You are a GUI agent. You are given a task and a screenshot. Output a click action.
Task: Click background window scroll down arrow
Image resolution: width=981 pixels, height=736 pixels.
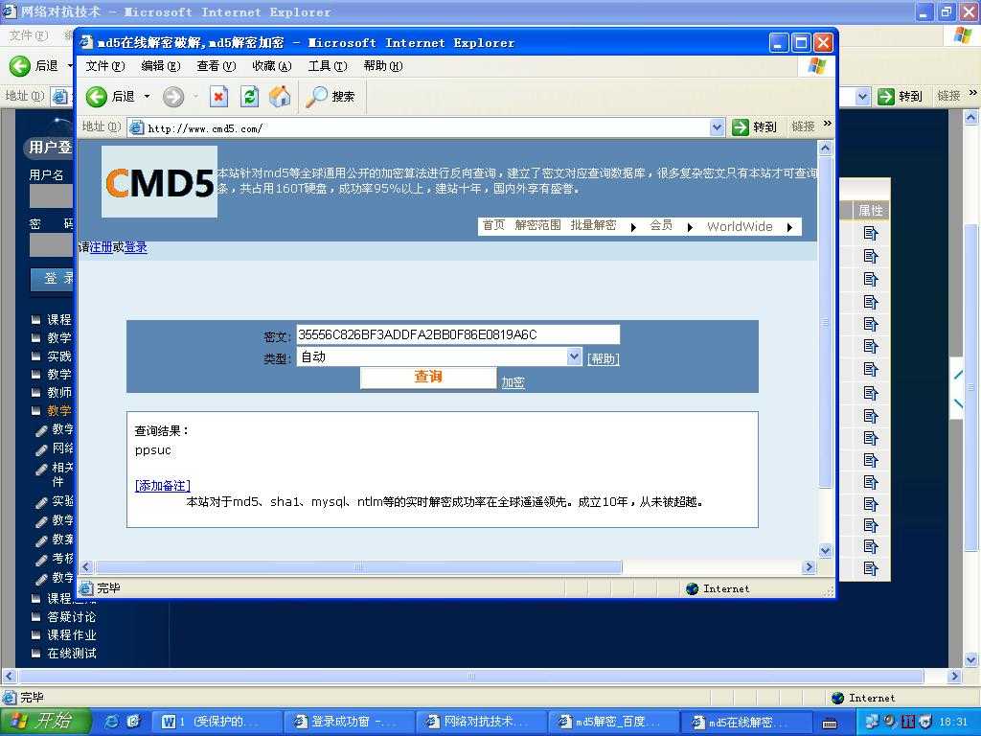(x=971, y=659)
